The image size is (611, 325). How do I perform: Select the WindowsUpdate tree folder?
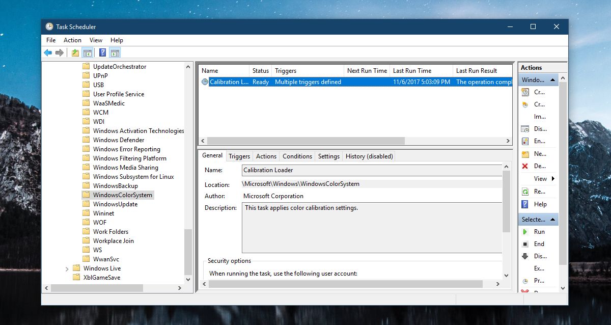point(115,204)
